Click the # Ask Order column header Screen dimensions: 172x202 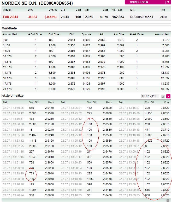137,34
